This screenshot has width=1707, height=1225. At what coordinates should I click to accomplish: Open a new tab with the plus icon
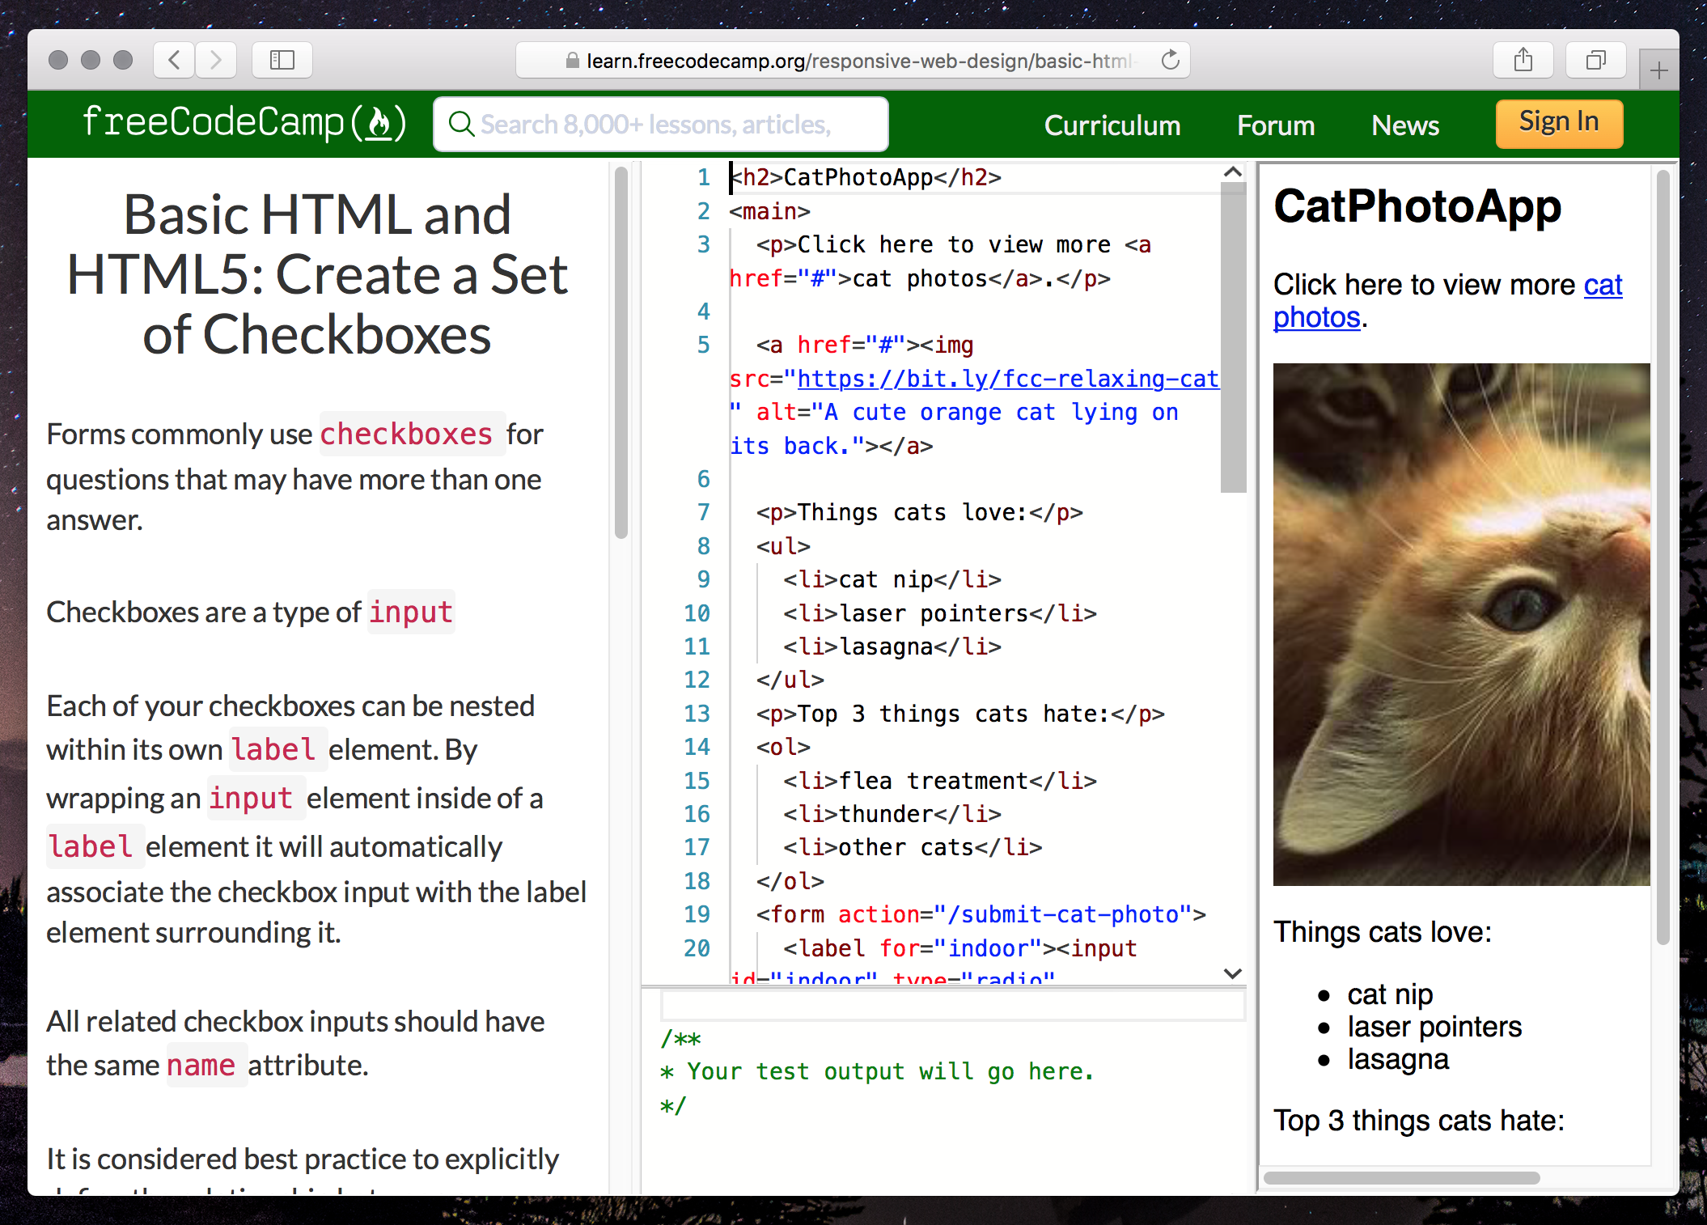[x=1658, y=69]
